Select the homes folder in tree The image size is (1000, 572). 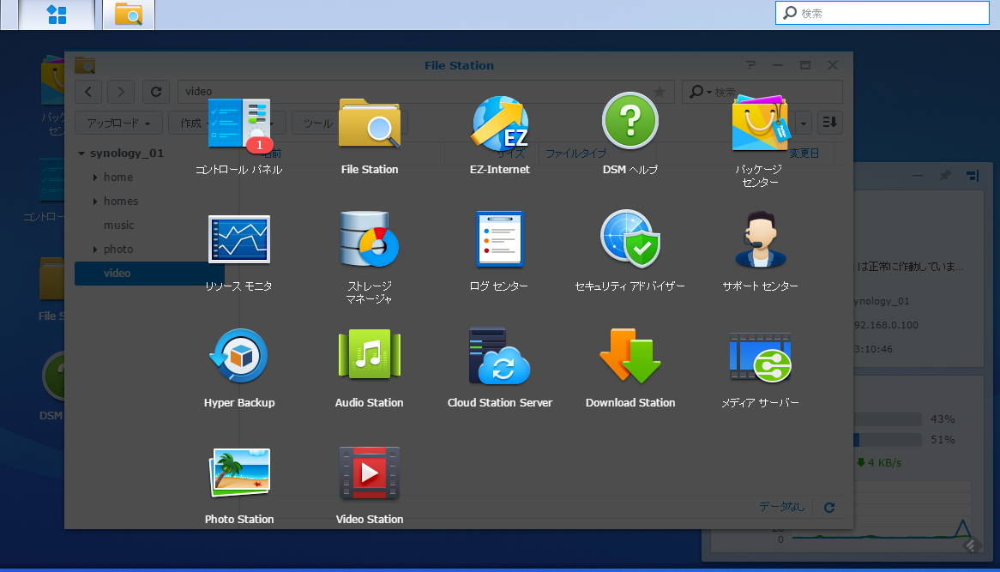click(x=121, y=202)
